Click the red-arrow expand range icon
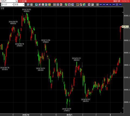 (54, 5)
